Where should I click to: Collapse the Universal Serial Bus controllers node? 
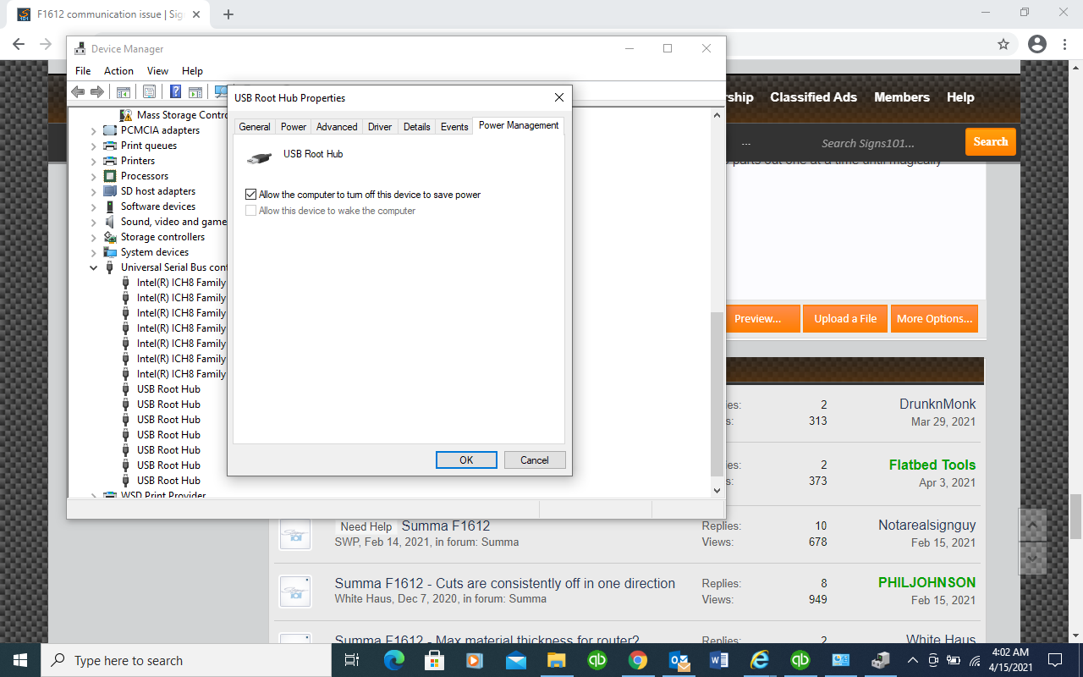click(94, 267)
